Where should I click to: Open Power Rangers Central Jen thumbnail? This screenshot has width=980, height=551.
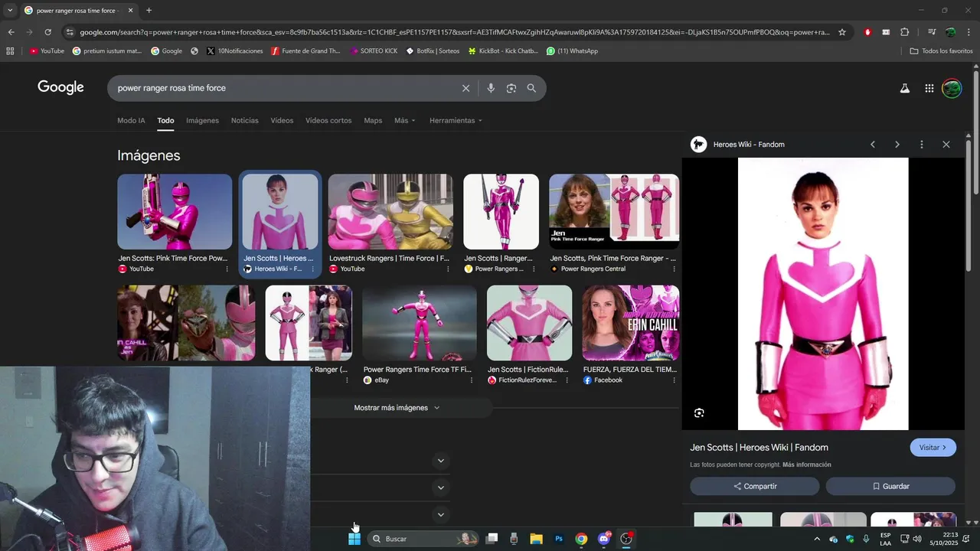click(614, 212)
